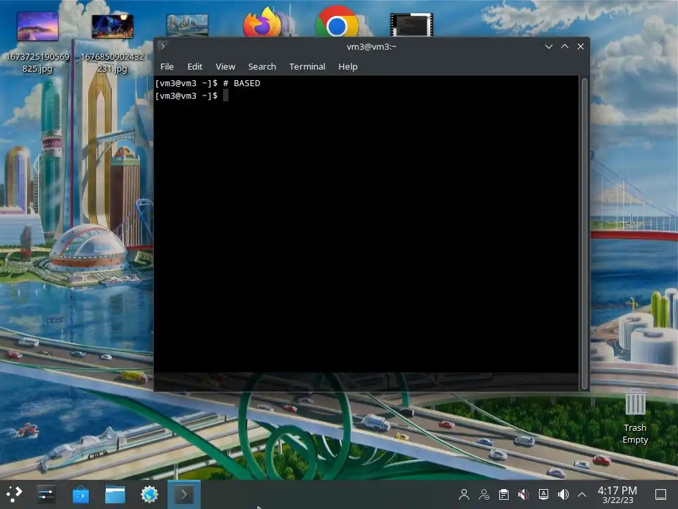Click the 3/22/23 date text
Viewport: 678px width, 509px height.
pos(618,500)
